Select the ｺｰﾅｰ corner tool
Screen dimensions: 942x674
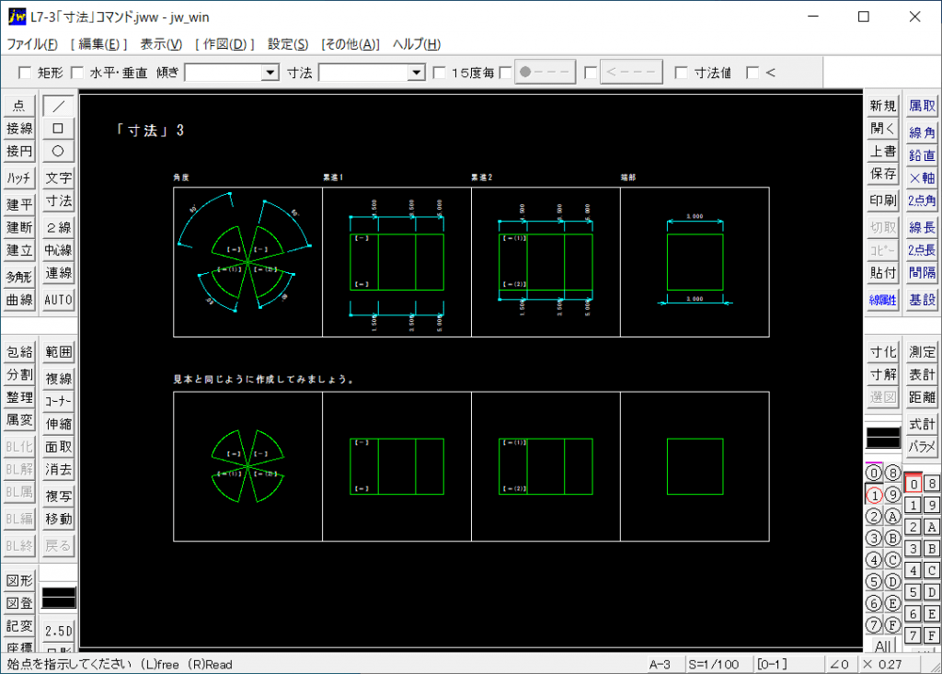tap(58, 401)
